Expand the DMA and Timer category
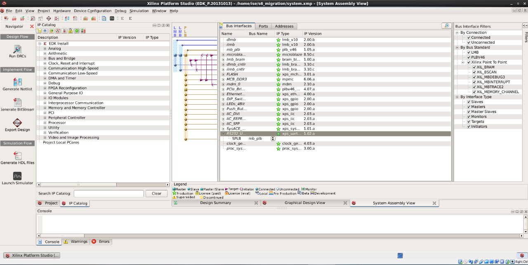528x265 pixels. click(x=45, y=78)
